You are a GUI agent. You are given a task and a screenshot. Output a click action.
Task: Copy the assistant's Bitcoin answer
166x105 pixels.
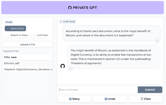point(70,68)
